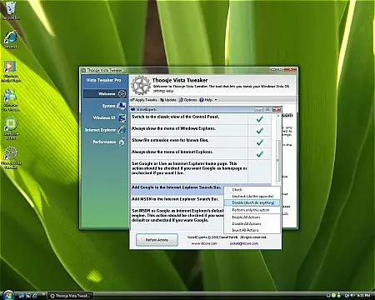Click the Performance sidebar icon
375x300 pixels.
[122, 142]
